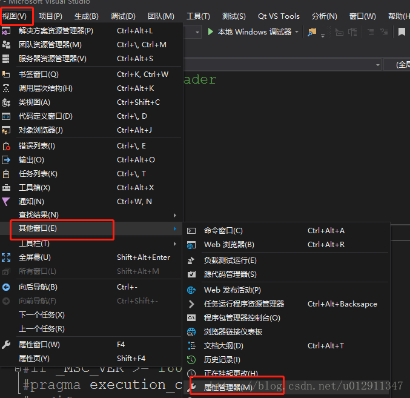410x398 pixels.
Task: Click the clipboard icon beside 任务列表
Action: coord(6,174)
